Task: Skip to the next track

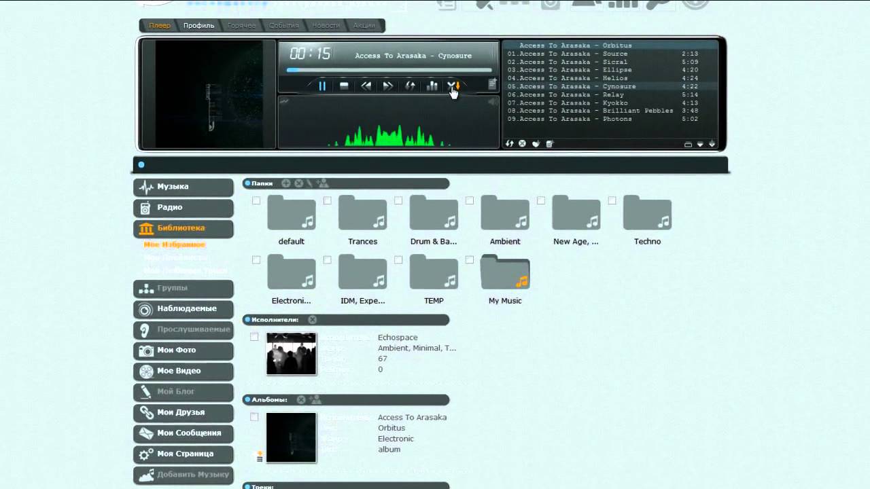Action: click(x=388, y=86)
